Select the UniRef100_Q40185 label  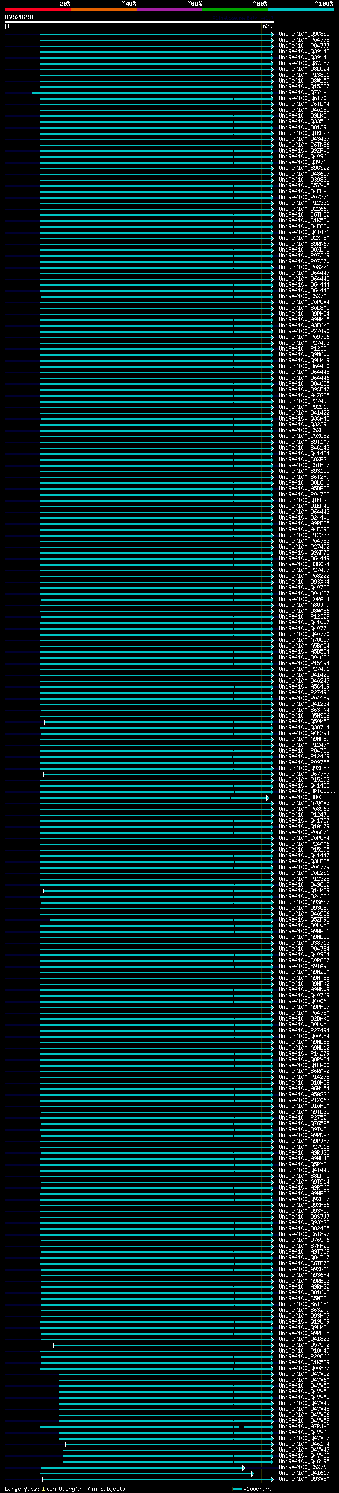[304, 110]
